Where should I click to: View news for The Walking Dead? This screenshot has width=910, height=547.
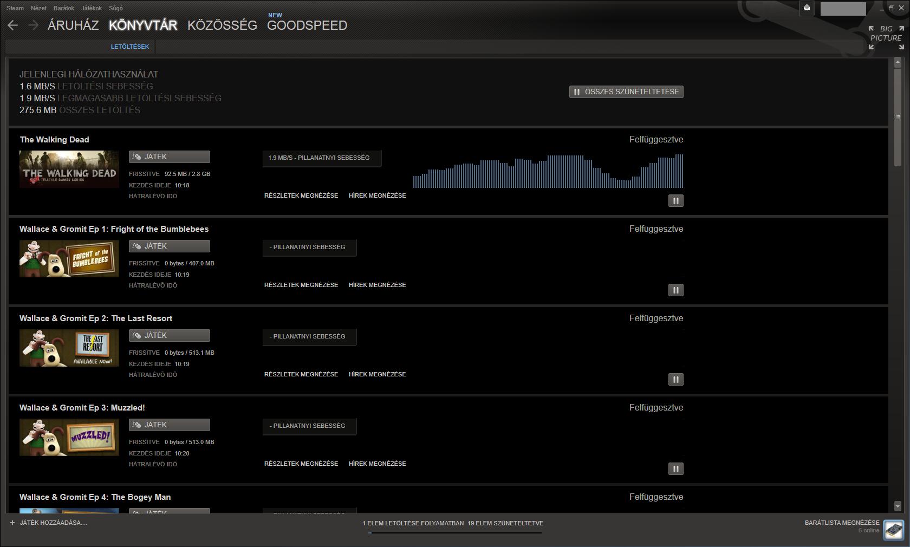click(378, 196)
